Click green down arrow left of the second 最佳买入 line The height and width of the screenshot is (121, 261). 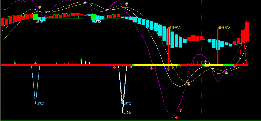(x=206, y=61)
